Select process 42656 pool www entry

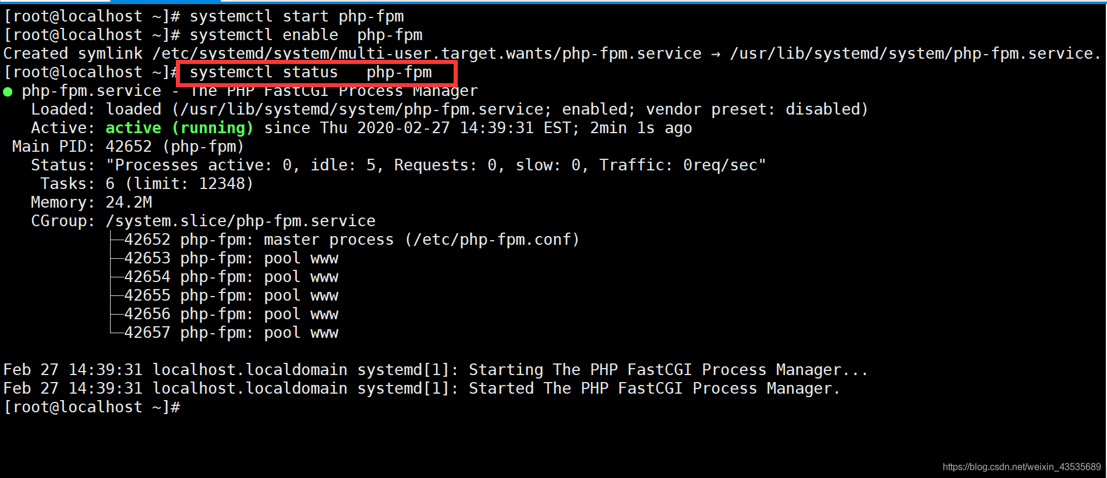pos(231,314)
